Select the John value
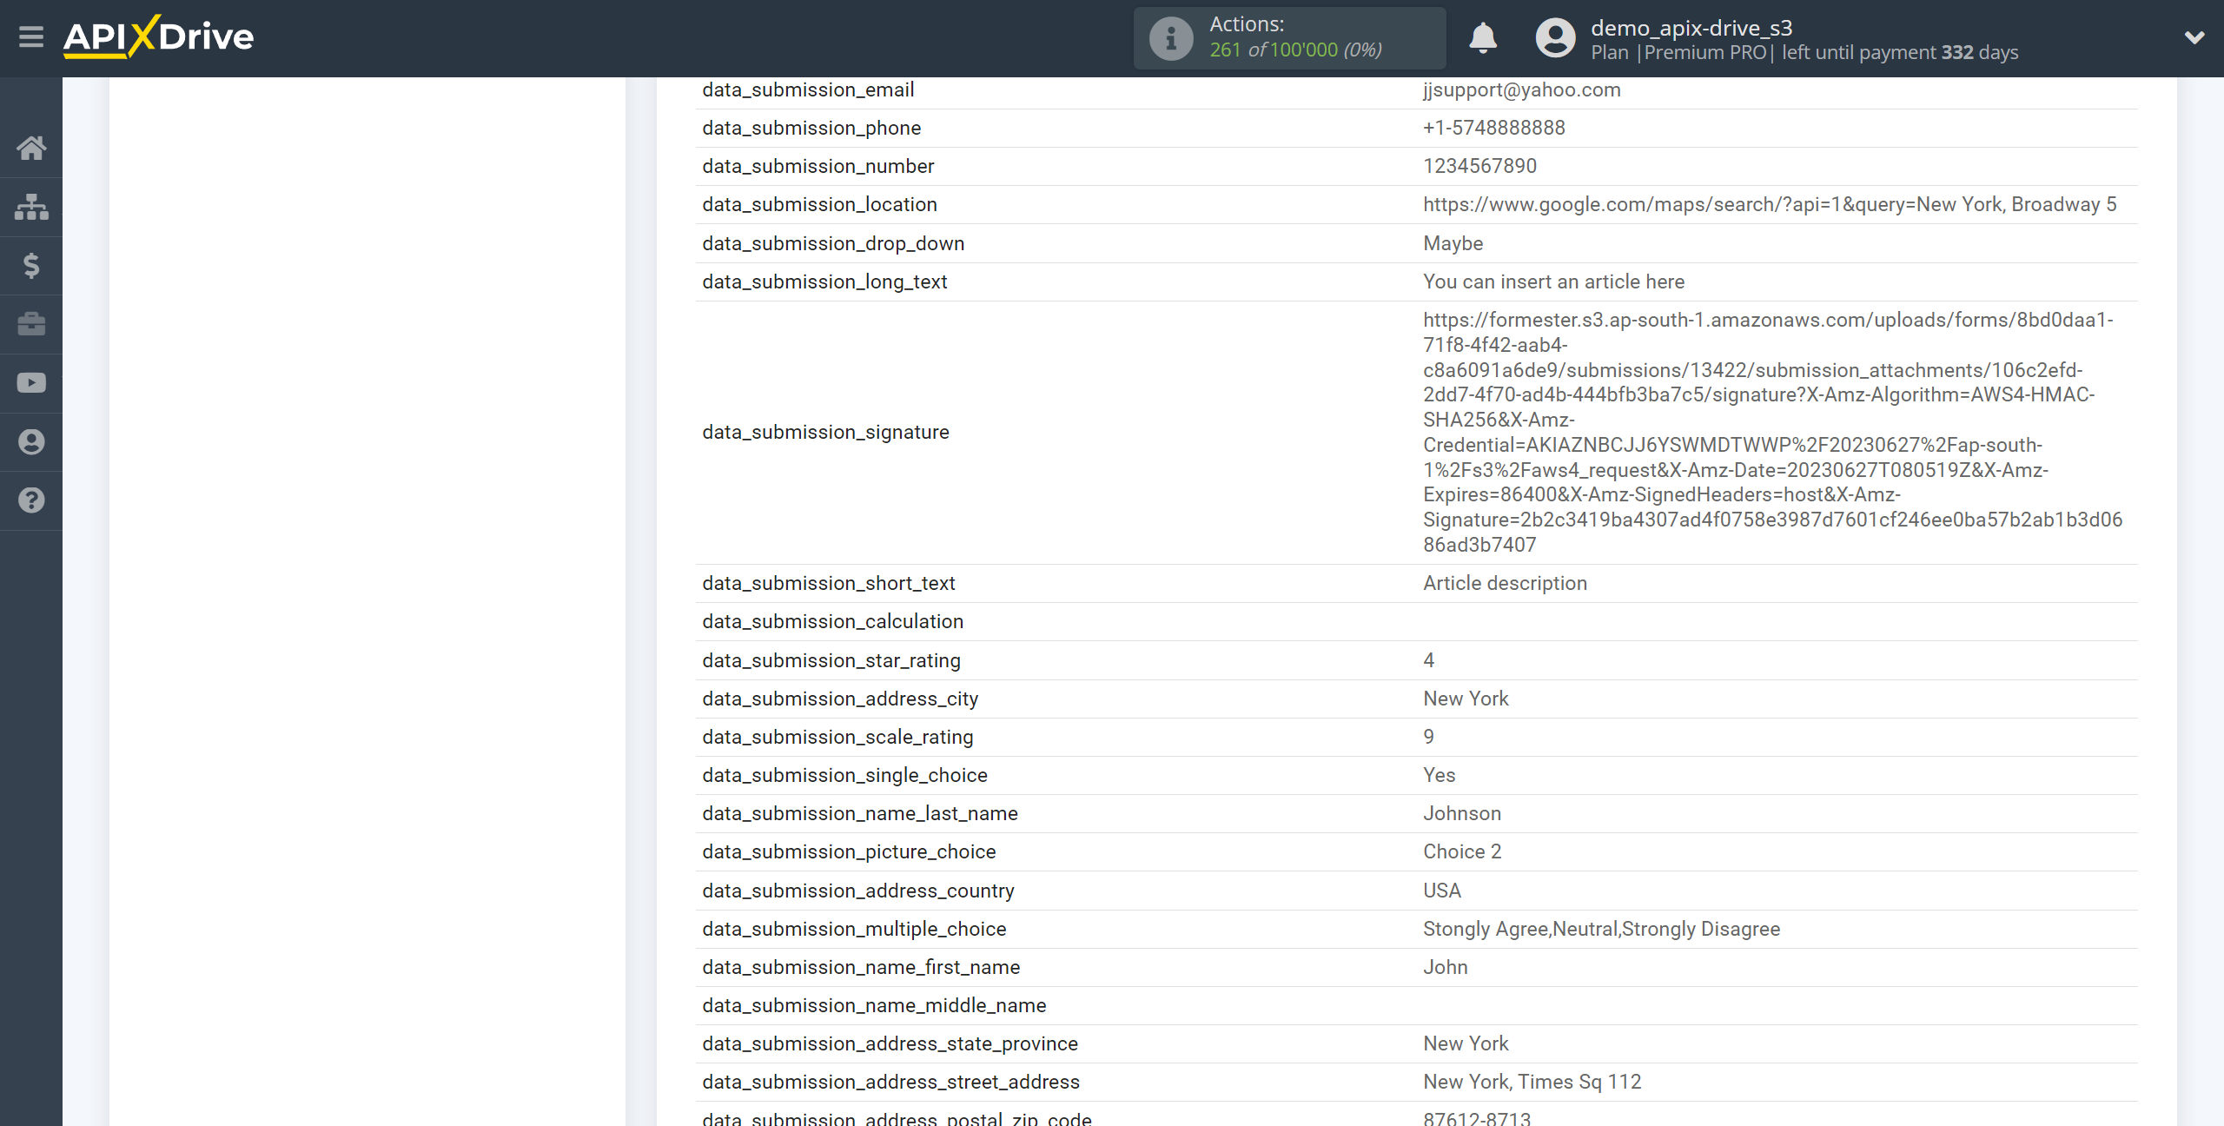The height and width of the screenshot is (1126, 2224). pos(1446,967)
